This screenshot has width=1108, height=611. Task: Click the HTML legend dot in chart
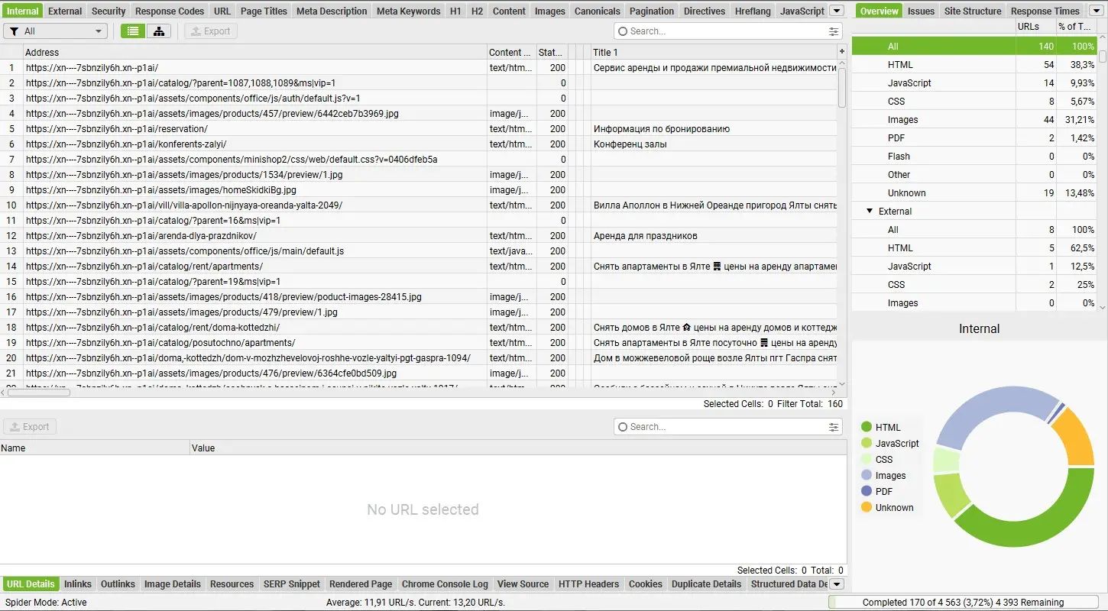pyautogui.click(x=866, y=428)
